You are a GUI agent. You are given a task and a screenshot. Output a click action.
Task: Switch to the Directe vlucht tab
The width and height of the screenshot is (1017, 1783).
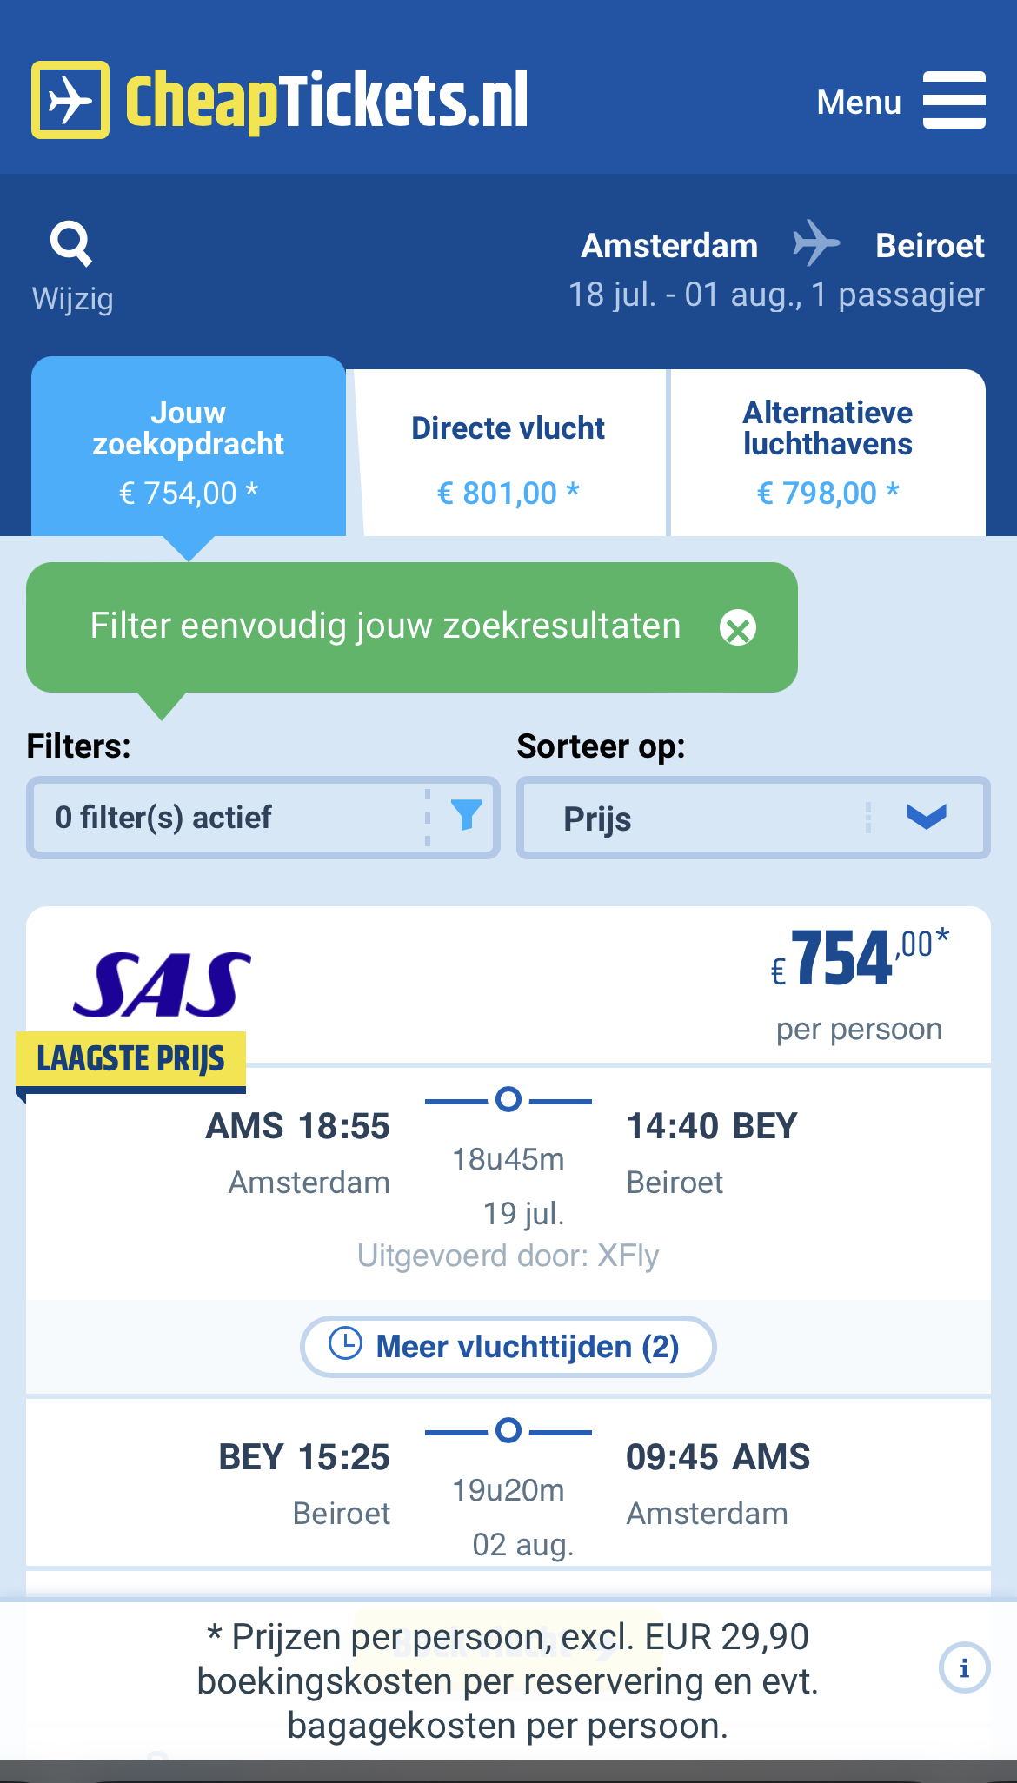tap(508, 453)
